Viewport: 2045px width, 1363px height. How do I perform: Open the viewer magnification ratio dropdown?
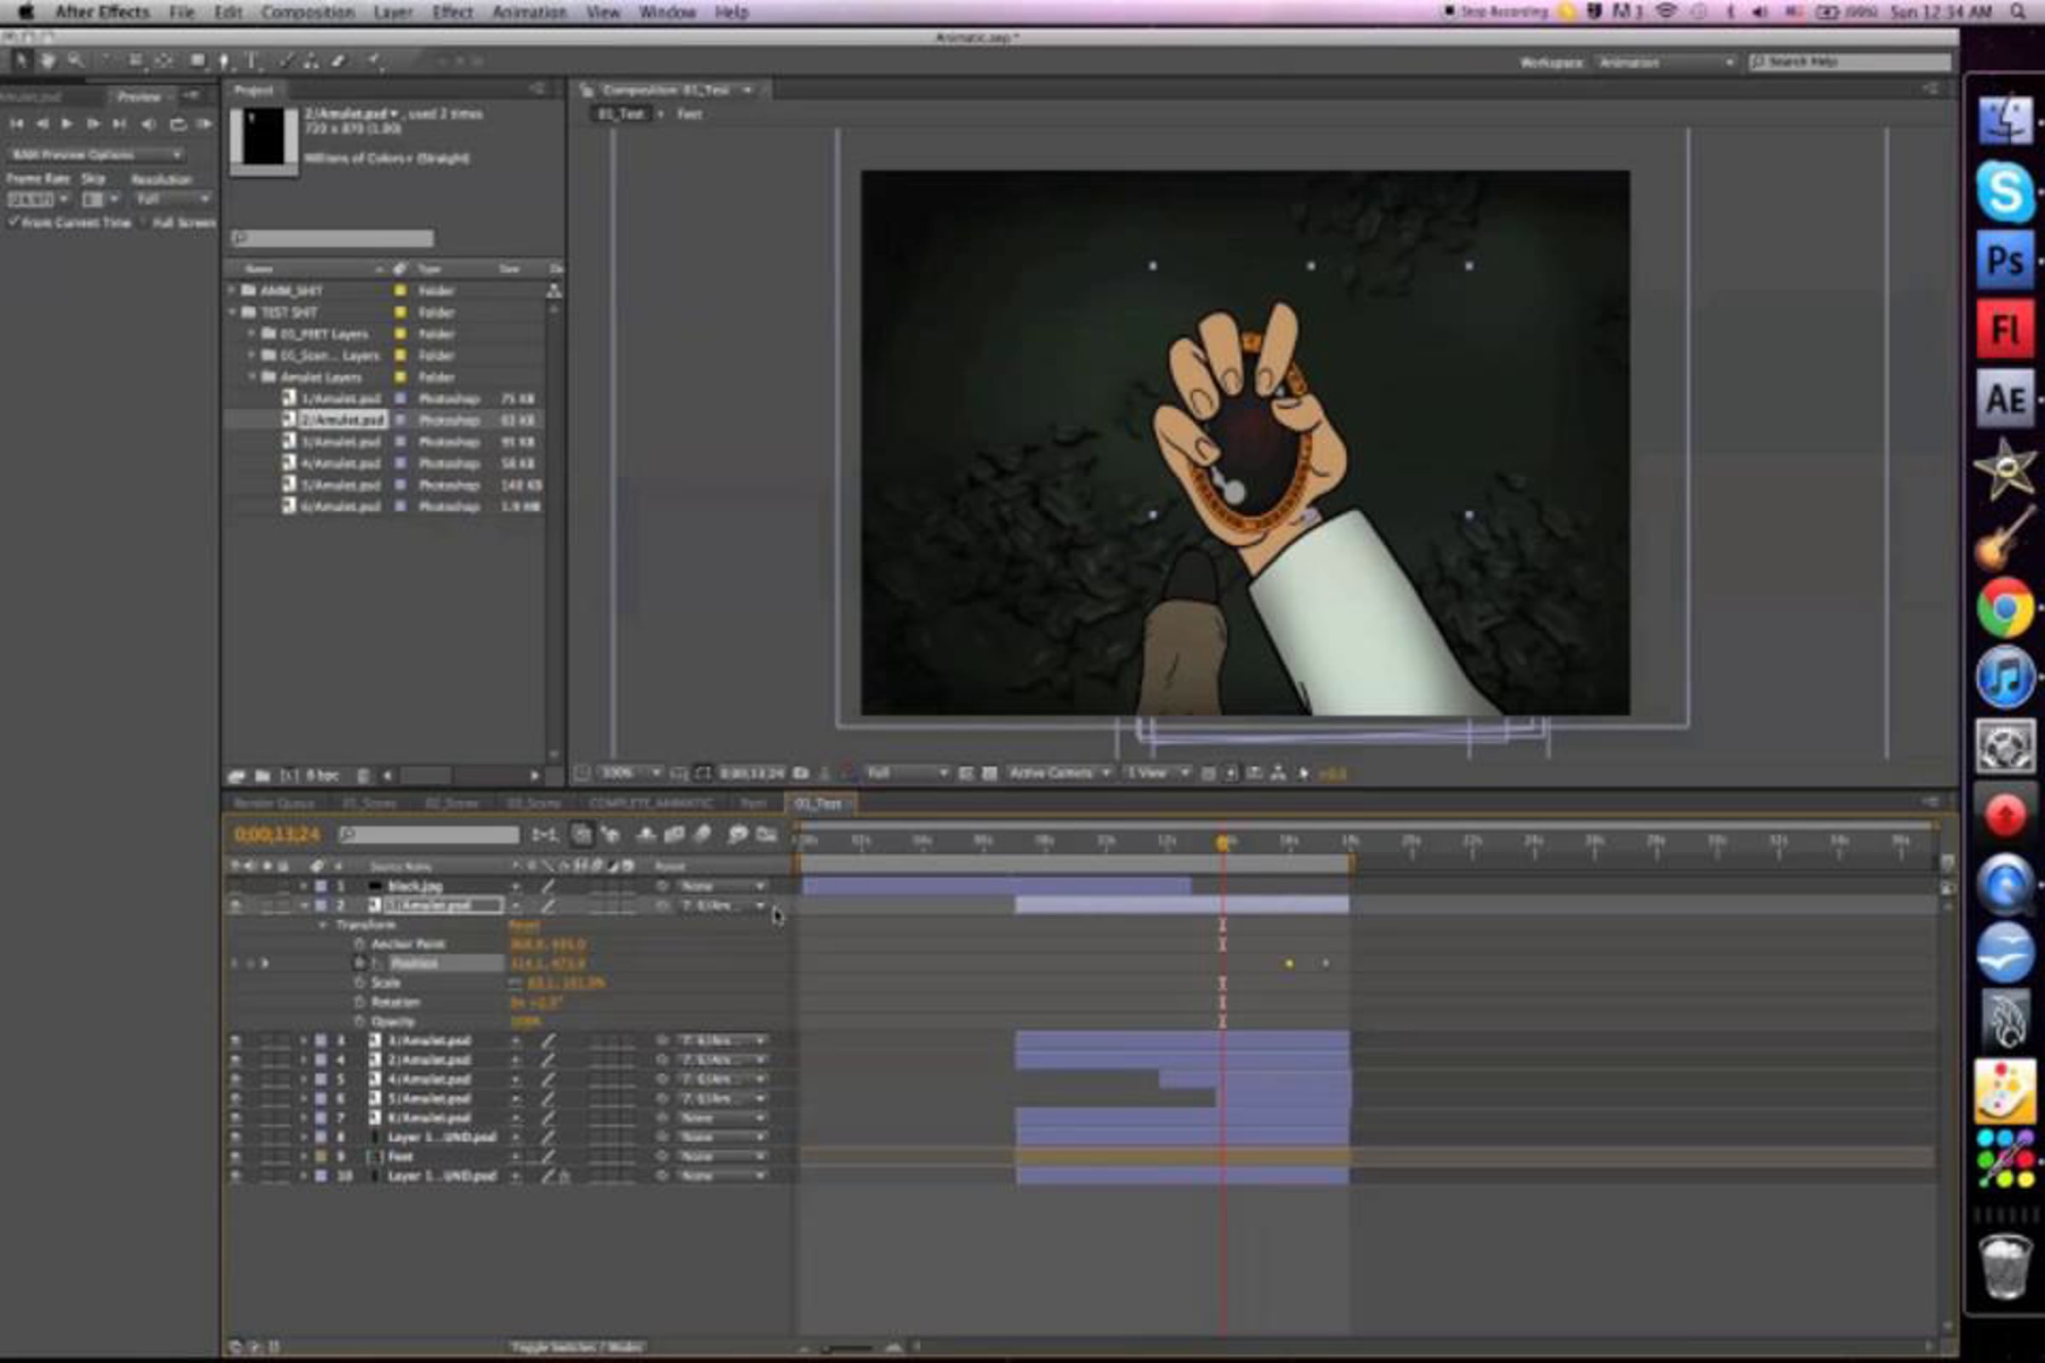click(631, 773)
